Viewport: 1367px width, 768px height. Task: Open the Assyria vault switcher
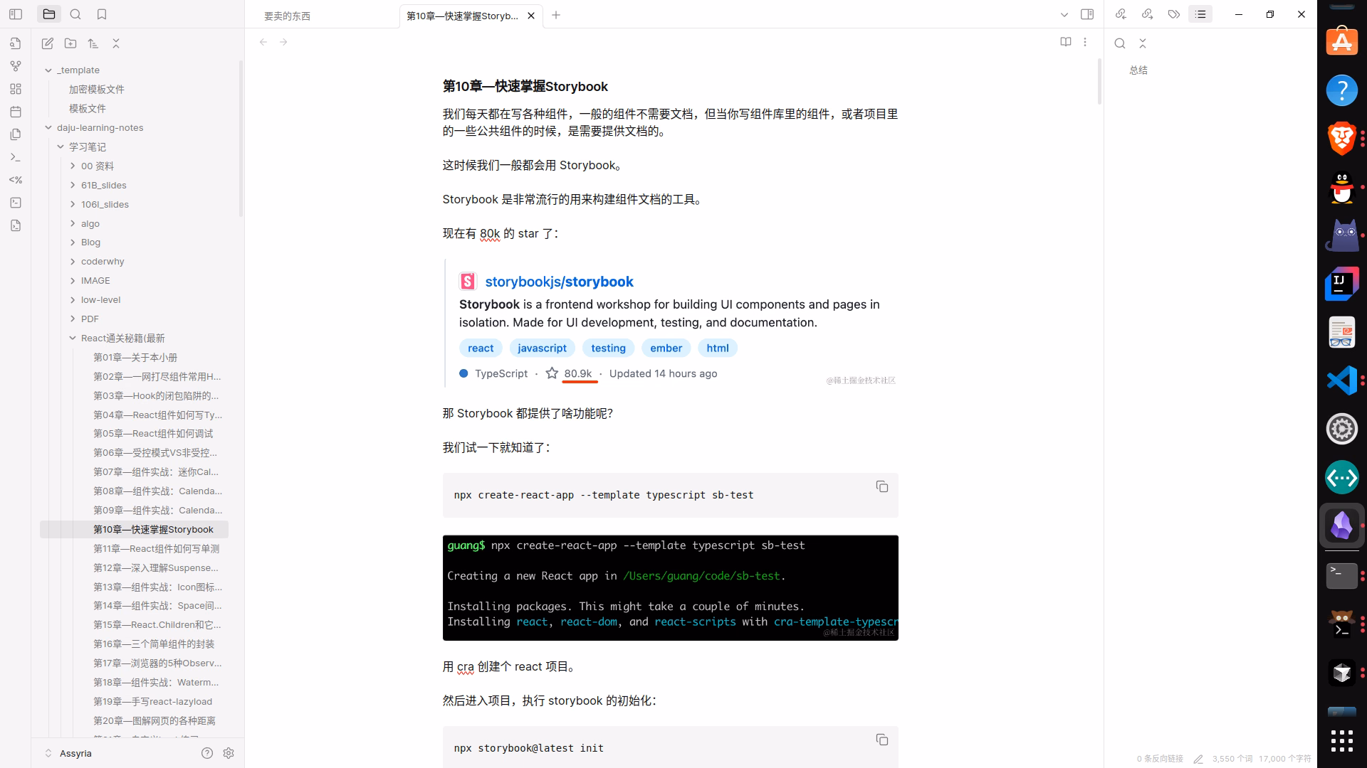click(x=68, y=753)
